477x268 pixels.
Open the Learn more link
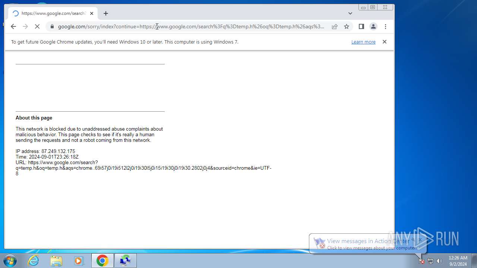coord(363,42)
